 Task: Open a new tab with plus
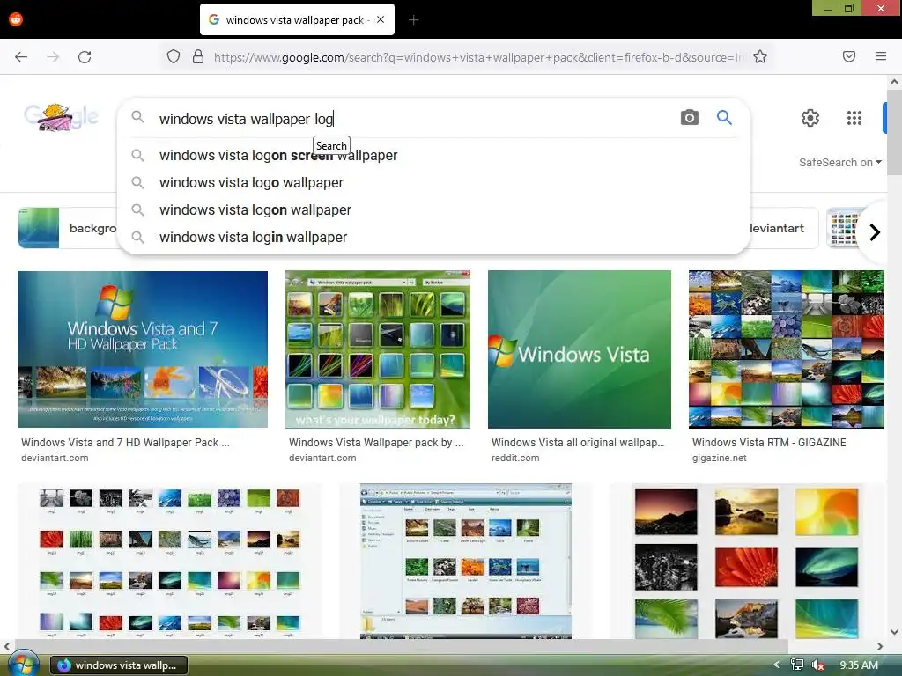[413, 19]
